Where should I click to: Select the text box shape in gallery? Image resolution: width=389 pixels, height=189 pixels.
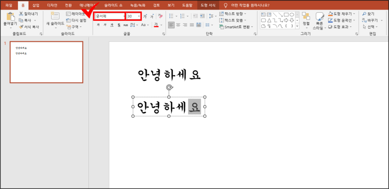[263, 15]
